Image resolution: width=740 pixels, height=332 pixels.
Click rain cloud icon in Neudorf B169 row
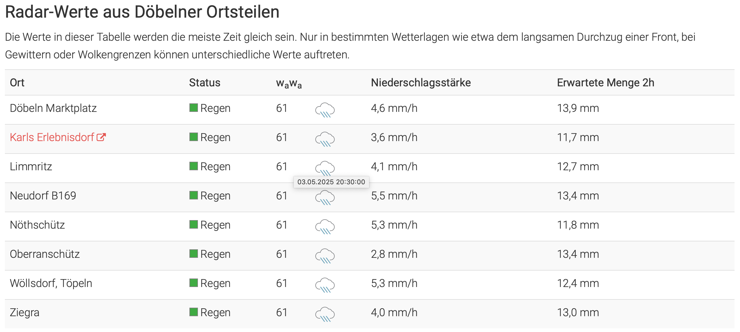click(325, 198)
